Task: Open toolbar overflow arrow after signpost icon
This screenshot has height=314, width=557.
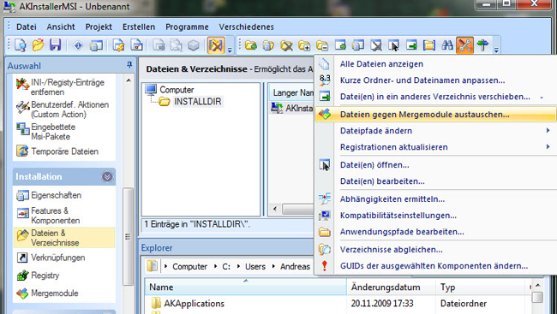Action: 496,50
